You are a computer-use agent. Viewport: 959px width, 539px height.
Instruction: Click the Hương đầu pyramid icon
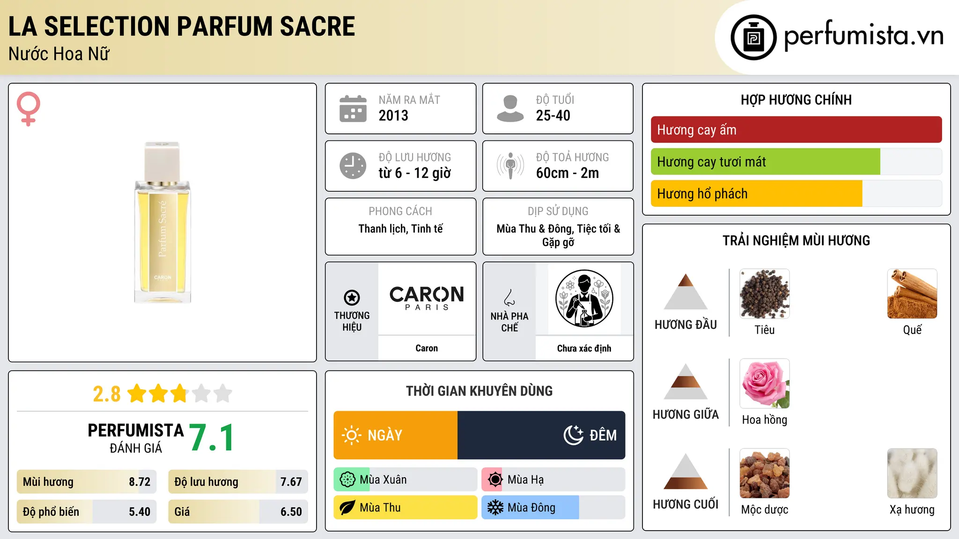coord(686,291)
